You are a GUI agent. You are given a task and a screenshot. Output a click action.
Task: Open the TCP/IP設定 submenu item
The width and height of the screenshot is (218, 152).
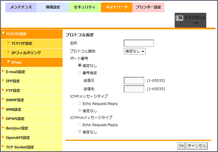tap(32, 43)
